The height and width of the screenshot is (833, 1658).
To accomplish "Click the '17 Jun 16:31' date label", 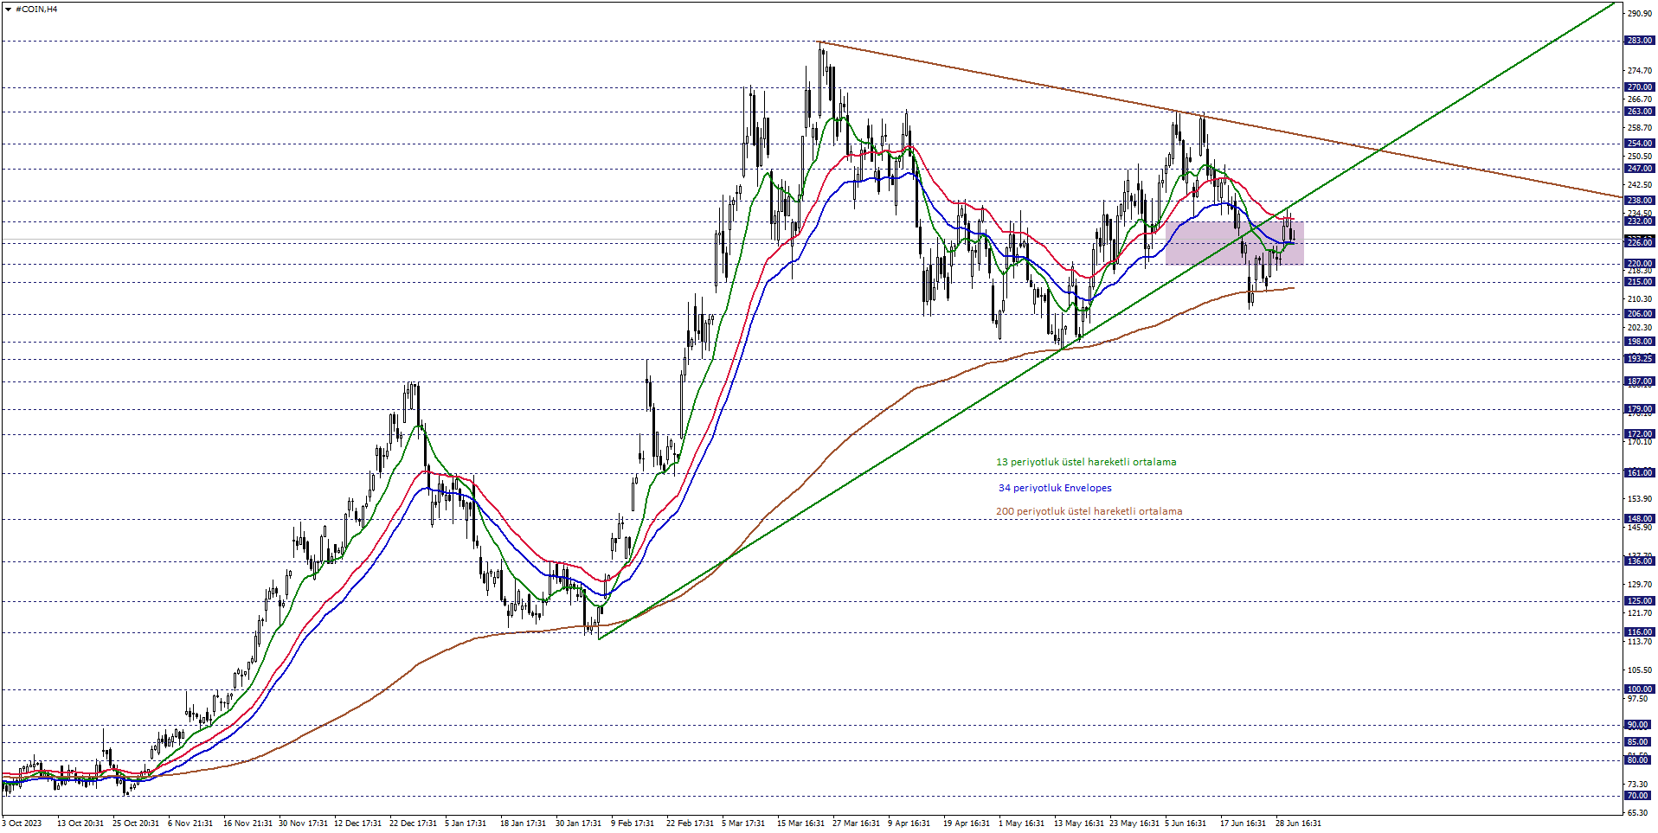I will (1243, 823).
